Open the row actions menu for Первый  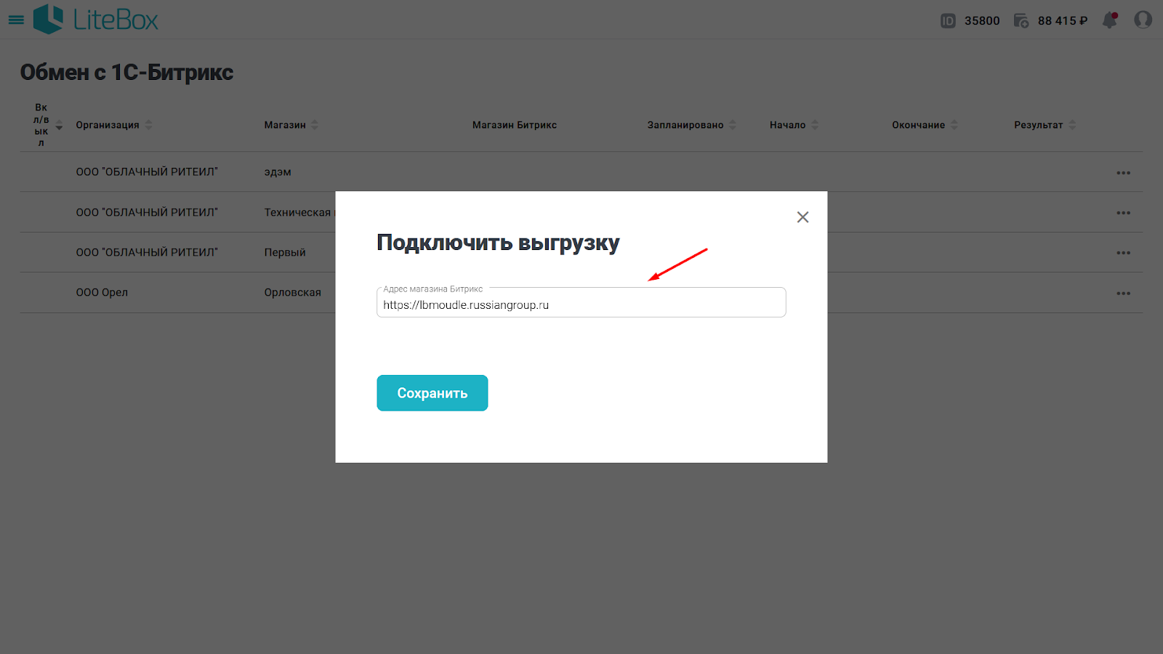pyautogui.click(x=1124, y=253)
